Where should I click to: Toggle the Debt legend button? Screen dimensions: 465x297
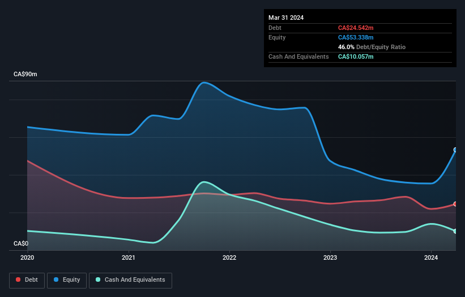tap(27, 280)
